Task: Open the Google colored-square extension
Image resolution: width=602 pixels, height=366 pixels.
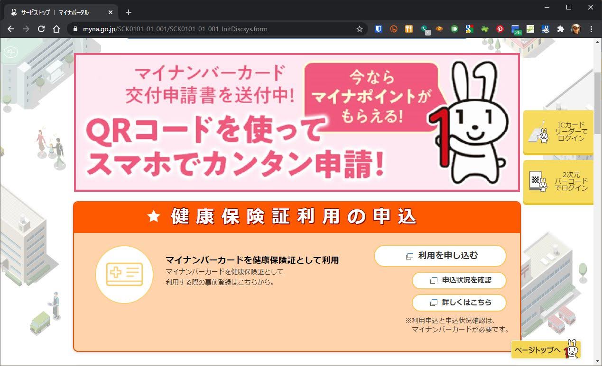Action: (x=470, y=29)
